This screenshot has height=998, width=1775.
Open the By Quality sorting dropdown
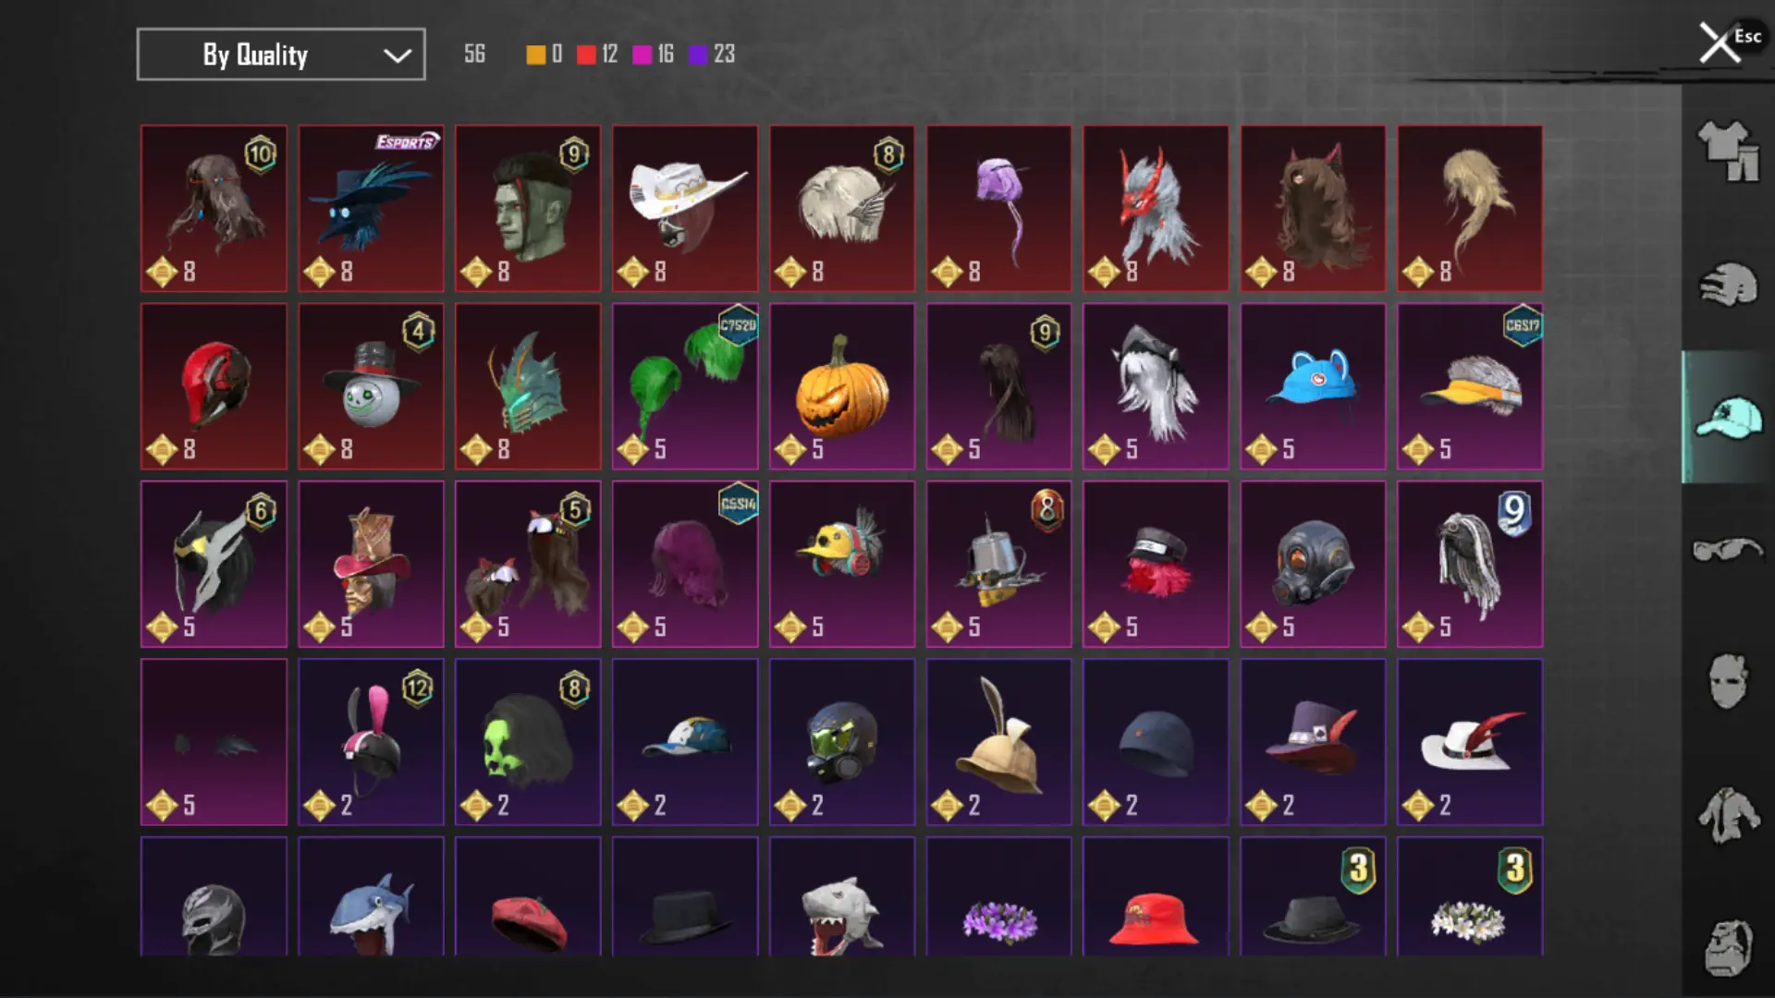[x=281, y=55]
